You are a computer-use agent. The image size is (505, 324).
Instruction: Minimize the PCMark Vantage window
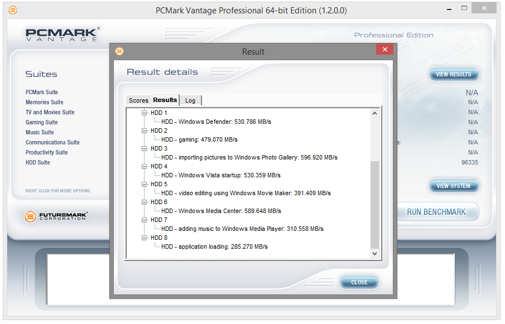[449, 9]
